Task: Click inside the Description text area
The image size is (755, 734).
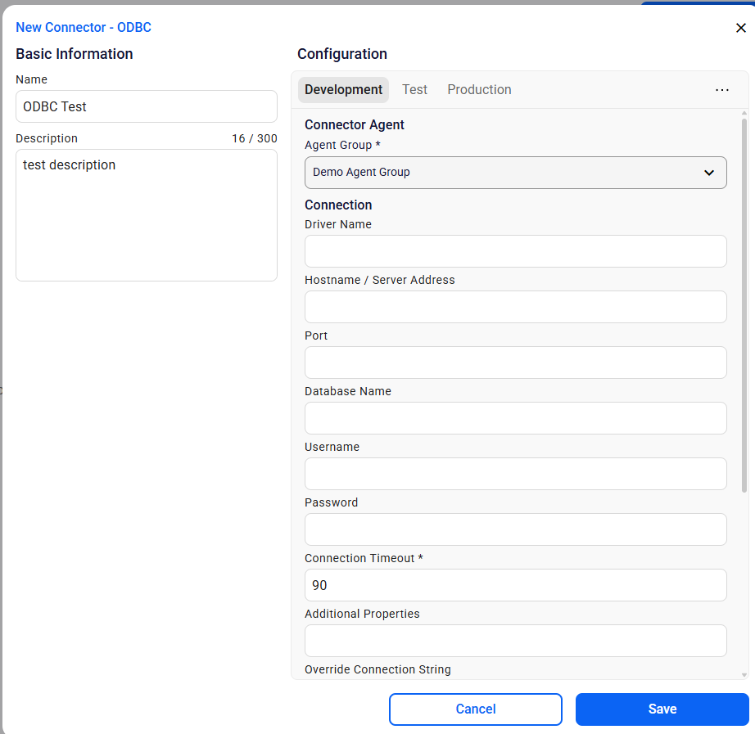Action: (x=147, y=215)
